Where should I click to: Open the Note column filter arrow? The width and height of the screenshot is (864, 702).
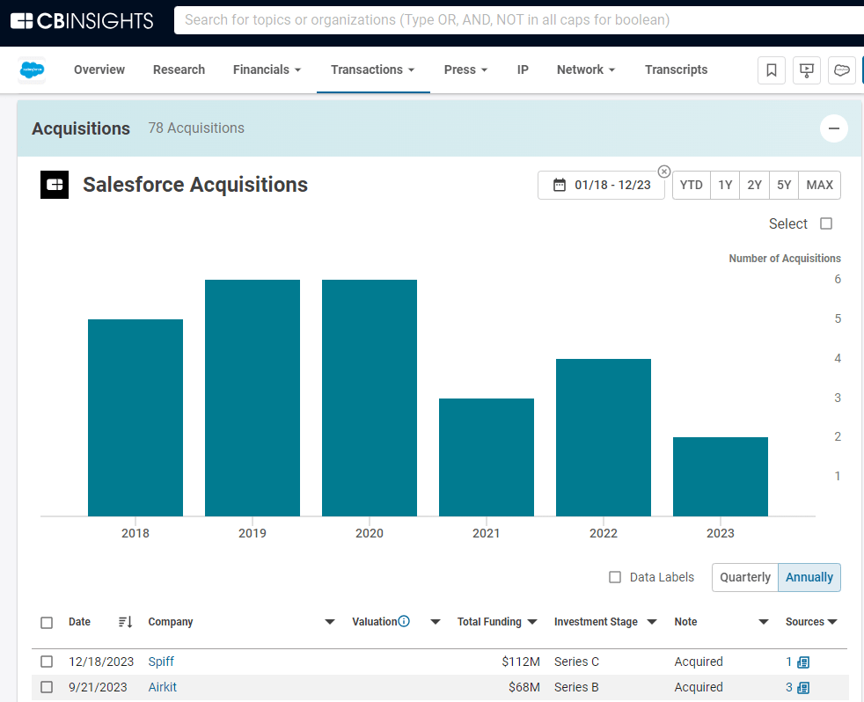(764, 622)
